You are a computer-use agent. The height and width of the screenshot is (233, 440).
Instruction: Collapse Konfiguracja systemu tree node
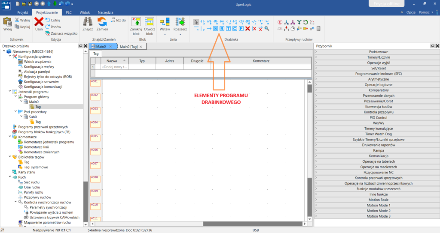[x=10, y=56]
